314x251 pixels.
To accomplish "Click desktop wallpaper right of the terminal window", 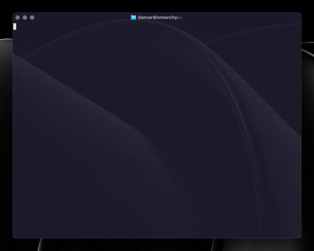I will (x=308, y=139).
